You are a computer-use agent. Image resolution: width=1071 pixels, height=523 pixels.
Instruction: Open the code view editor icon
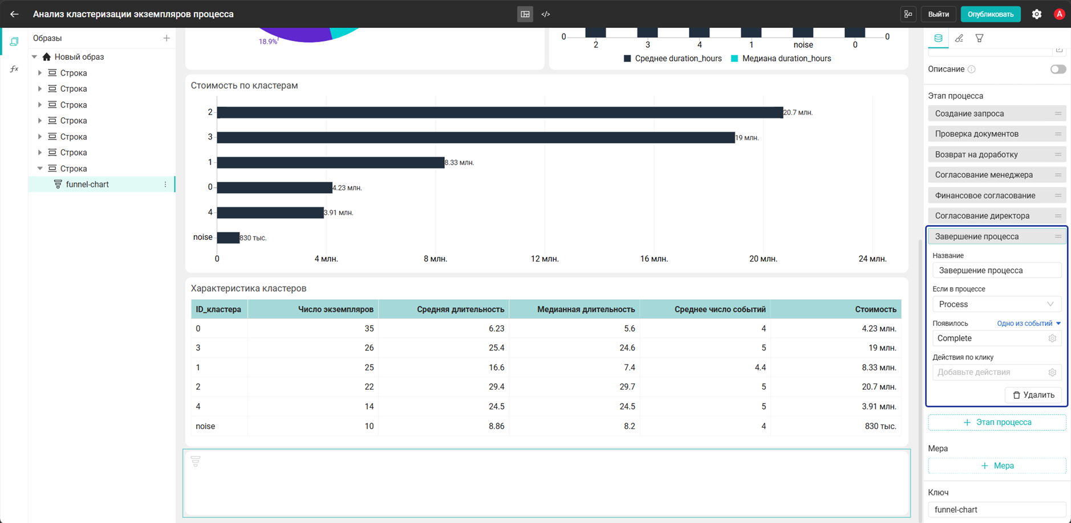tap(546, 14)
